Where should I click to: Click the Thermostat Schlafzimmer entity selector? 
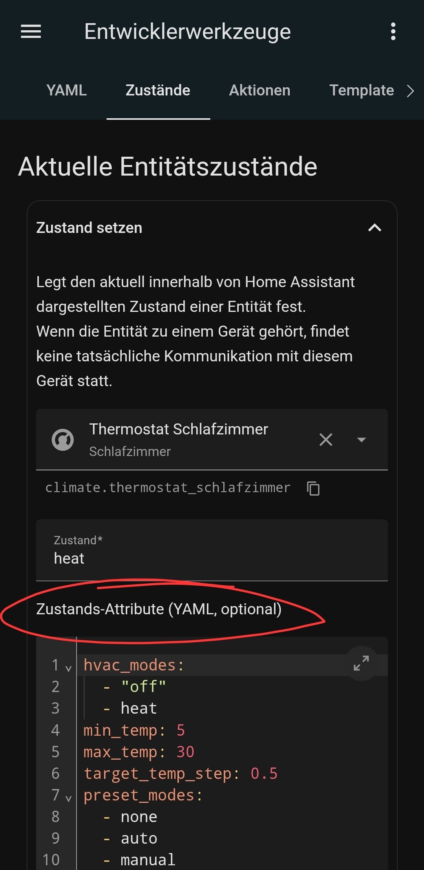pos(212,440)
